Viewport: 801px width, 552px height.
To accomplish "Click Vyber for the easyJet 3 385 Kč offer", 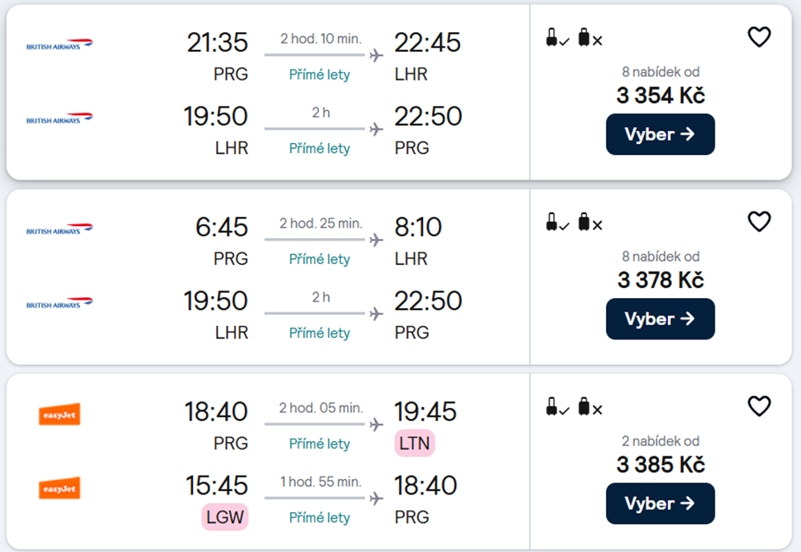I will click(659, 504).
